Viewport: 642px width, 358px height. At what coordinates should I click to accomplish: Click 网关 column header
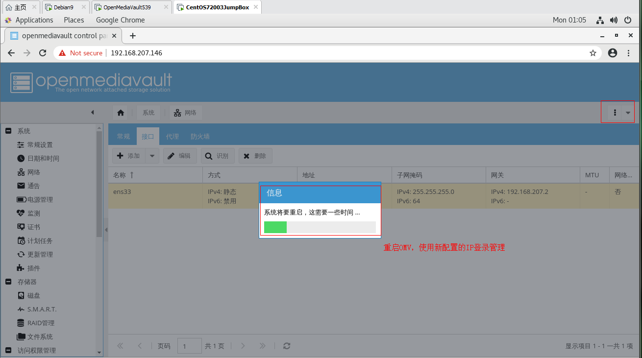(533, 175)
